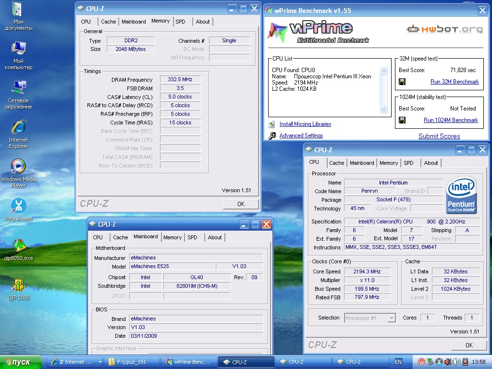
Task: Click the 'Socket P (478)' package value
Action: pos(394,199)
